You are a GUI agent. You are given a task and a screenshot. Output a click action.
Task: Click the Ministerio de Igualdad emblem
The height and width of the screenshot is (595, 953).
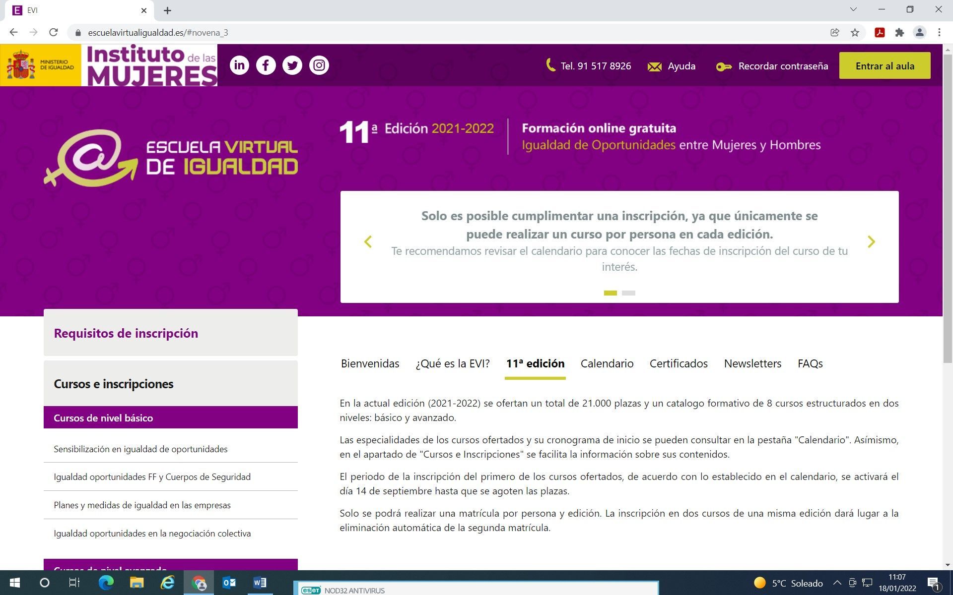[41, 65]
